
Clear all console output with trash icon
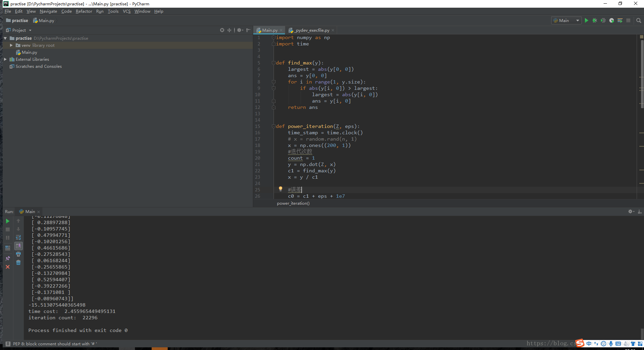point(18,262)
